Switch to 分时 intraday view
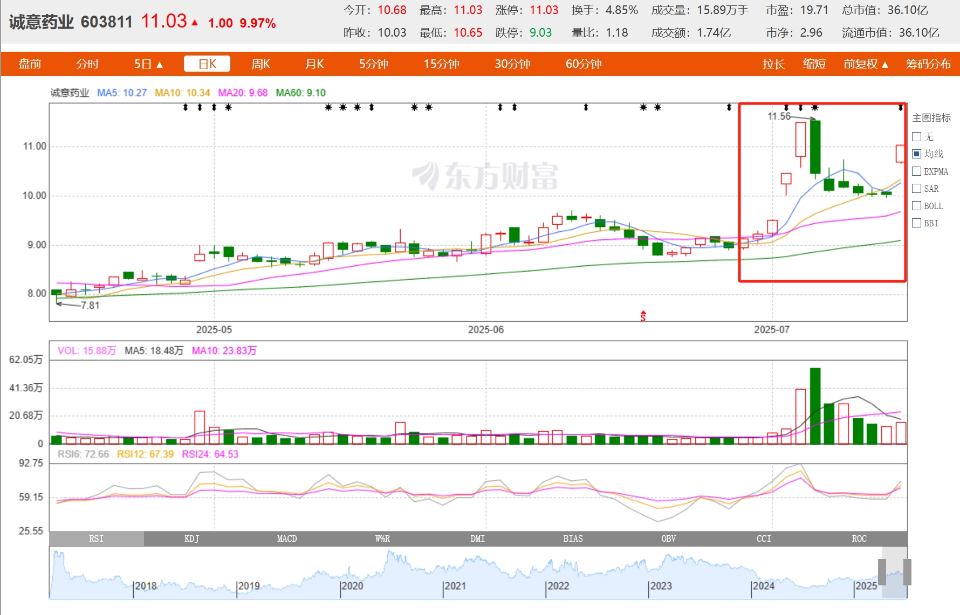Screen dimensions: 960x615 pyautogui.click(x=87, y=64)
